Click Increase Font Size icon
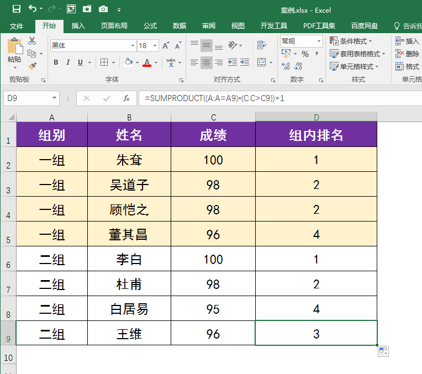 coord(166,45)
